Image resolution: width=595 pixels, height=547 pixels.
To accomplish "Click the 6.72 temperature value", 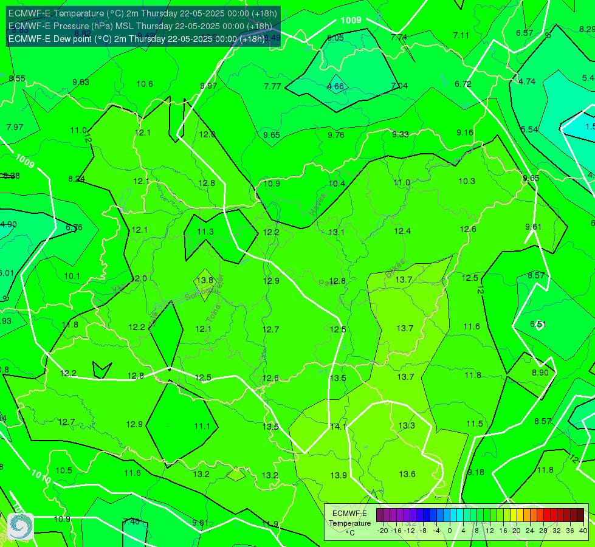I will [x=463, y=84].
